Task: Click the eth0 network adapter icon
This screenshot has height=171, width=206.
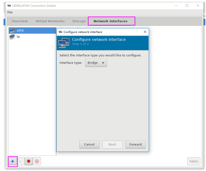Action: click(12, 31)
